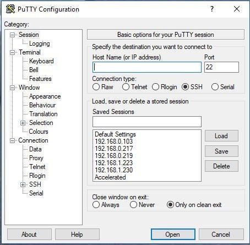This screenshot has width=250, height=245.
Task: Collapse the Terminal tree node
Action: 12,52
